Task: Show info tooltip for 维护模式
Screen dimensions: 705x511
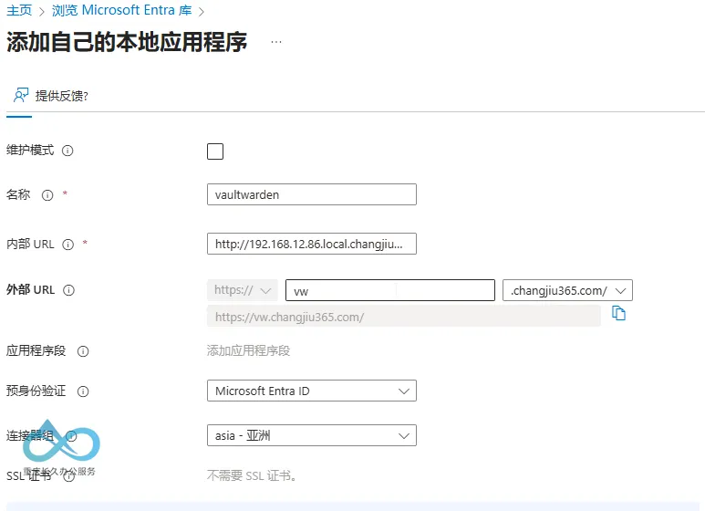Action: point(67,151)
